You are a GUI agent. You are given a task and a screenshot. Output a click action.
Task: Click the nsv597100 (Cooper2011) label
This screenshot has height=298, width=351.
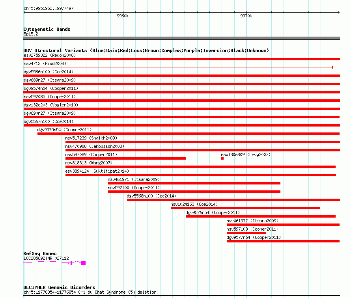(134, 188)
